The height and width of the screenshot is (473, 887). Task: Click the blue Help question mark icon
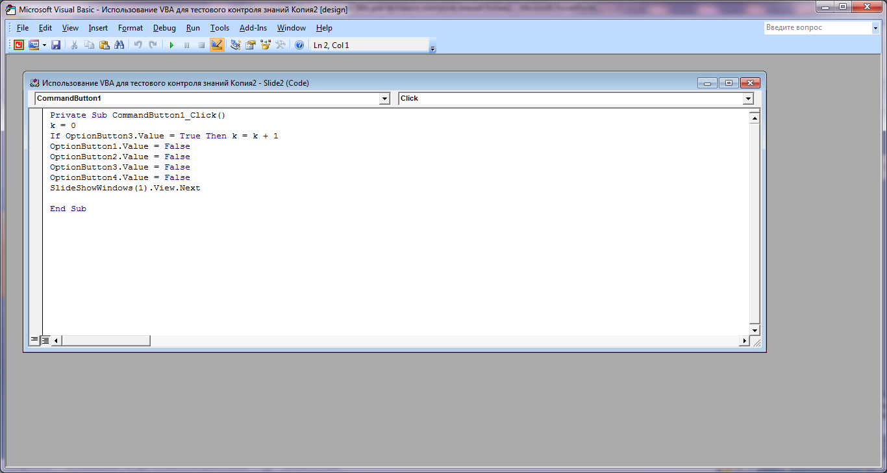point(299,45)
